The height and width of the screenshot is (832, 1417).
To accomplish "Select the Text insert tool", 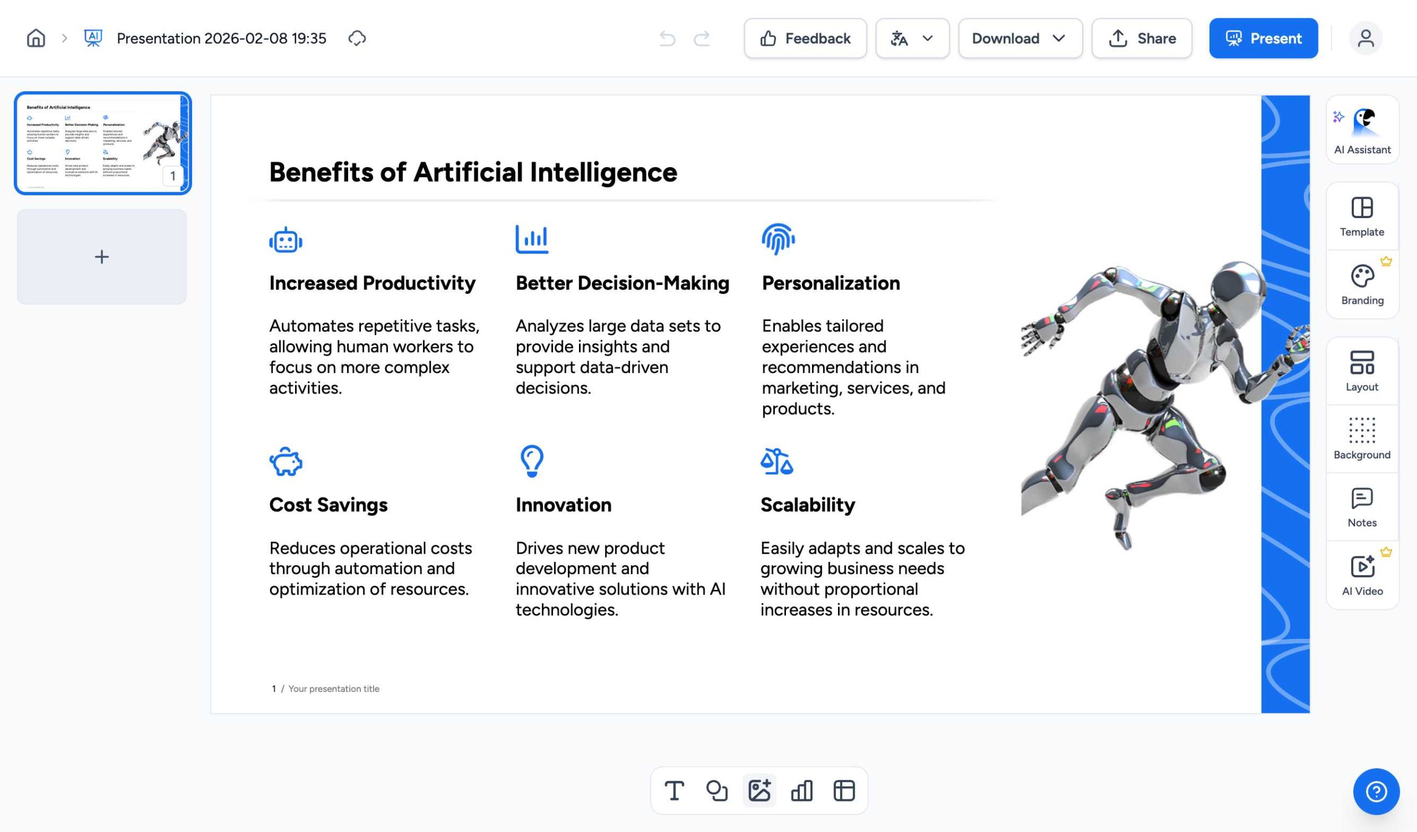I will pyautogui.click(x=674, y=790).
